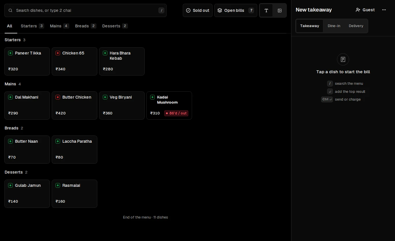Add Butter Chicken to the bill
This screenshot has height=241, width=395.
click(74, 106)
